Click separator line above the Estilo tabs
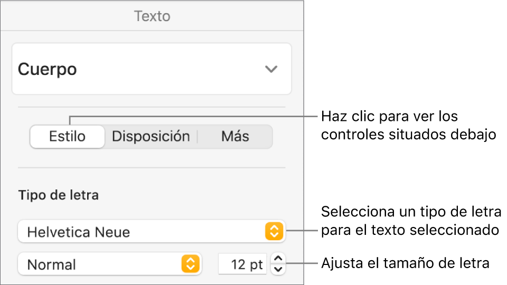Viewport: 507px width, 285px height. click(152, 107)
